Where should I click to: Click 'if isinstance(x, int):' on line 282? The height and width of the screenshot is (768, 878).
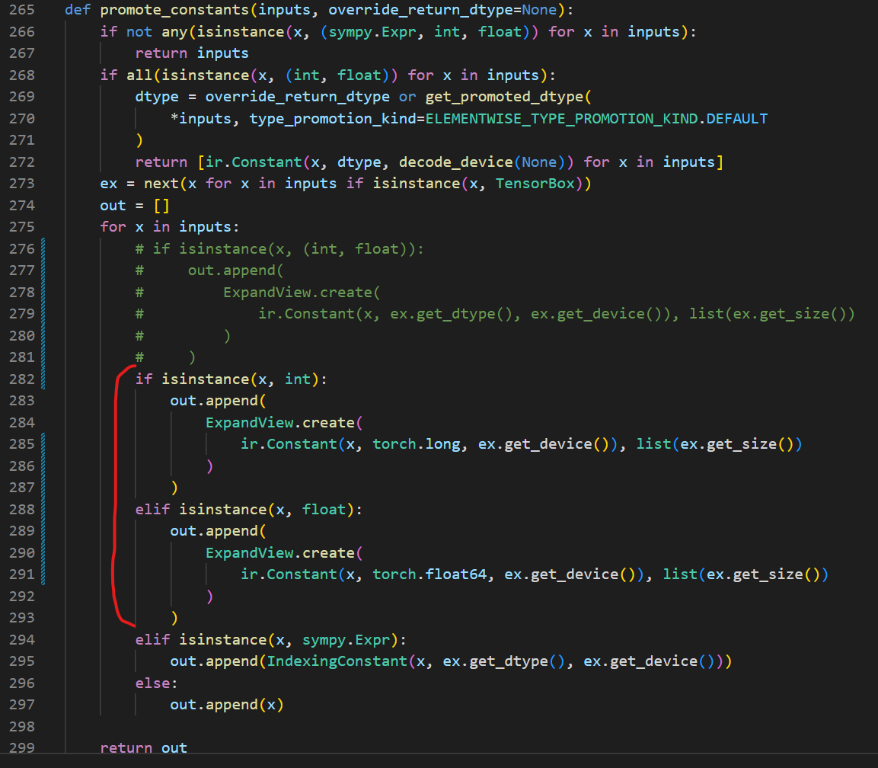[231, 379]
